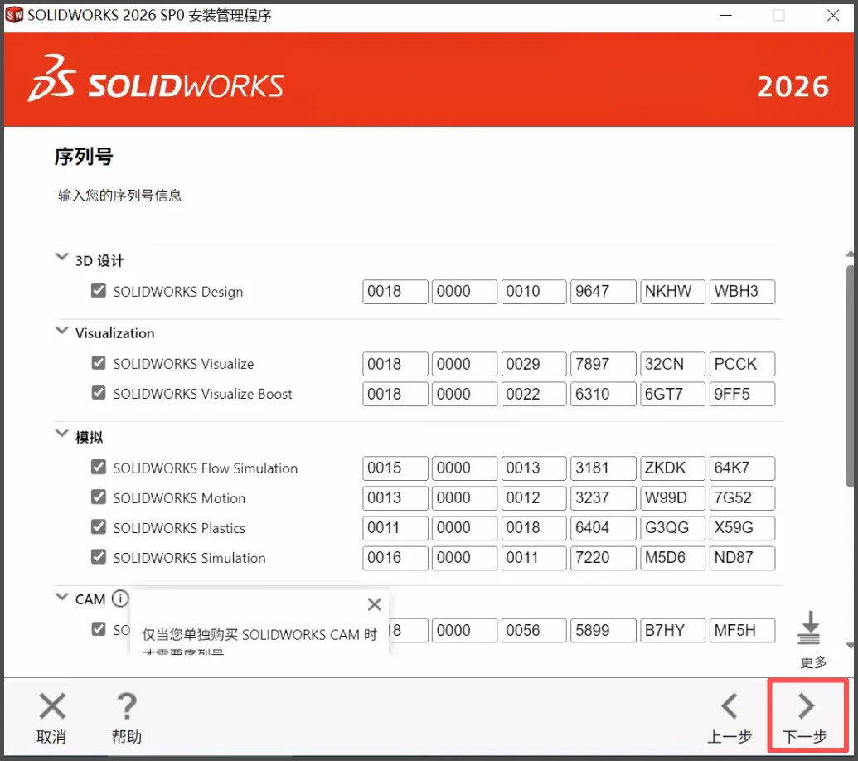Screen dimensions: 858x761
Task: Click the Cancel X icon
Action: click(52, 705)
